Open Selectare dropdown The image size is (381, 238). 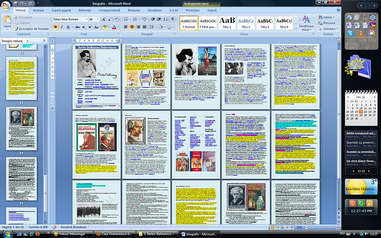[x=328, y=29]
